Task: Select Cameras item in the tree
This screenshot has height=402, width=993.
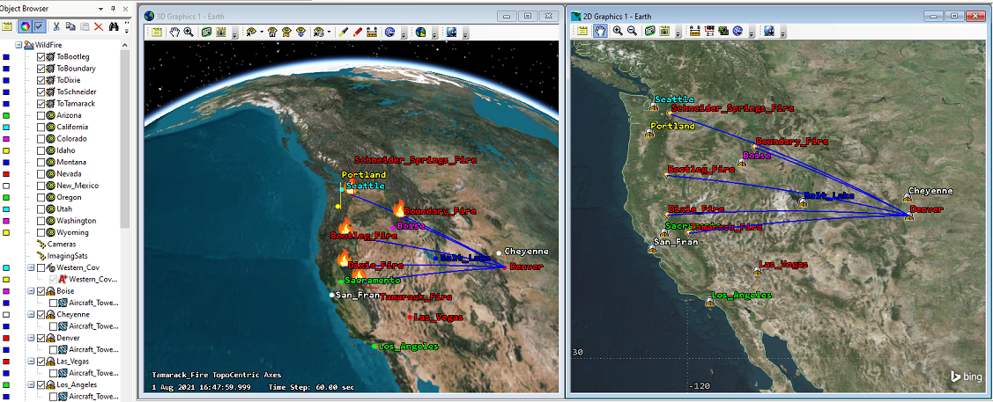Action: tap(62, 244)
